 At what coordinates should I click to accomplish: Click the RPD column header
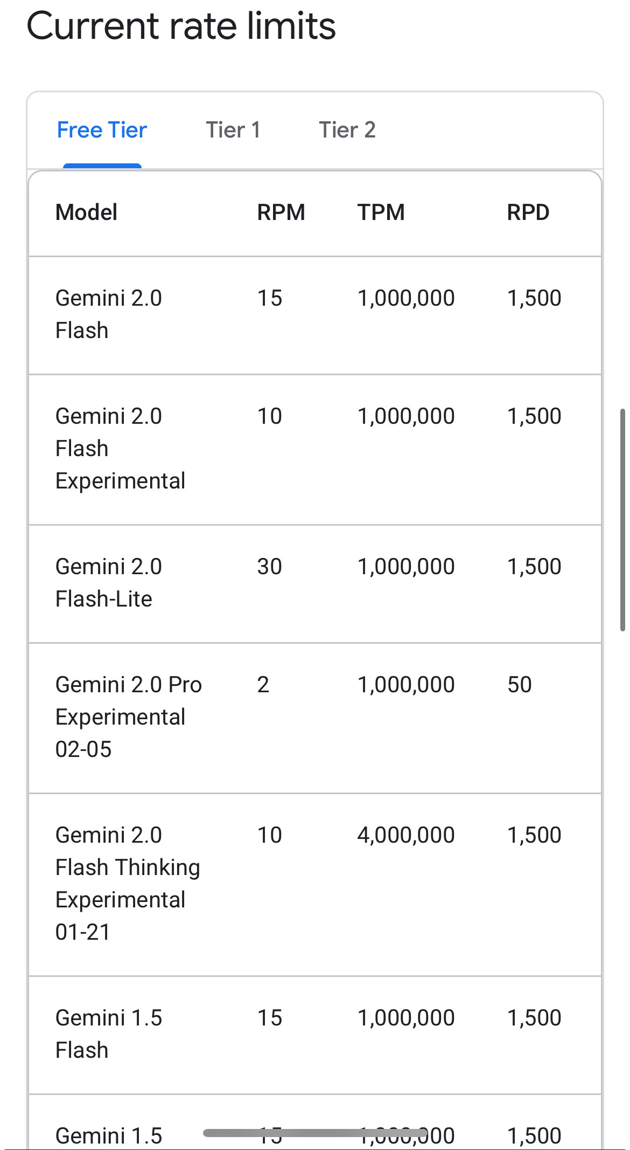[x=528, y=212]
